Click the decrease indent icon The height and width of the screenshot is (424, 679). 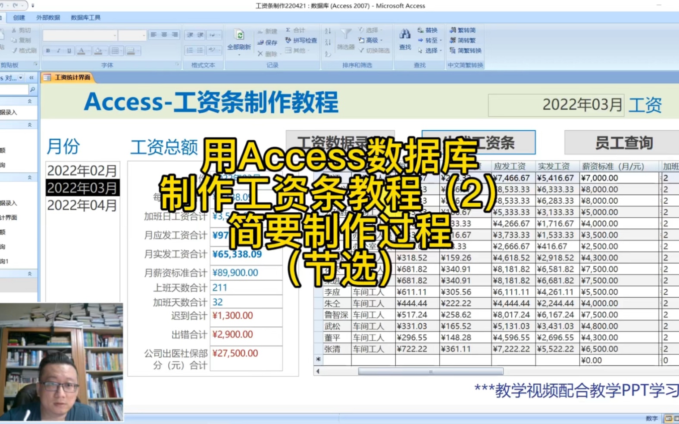190,35
